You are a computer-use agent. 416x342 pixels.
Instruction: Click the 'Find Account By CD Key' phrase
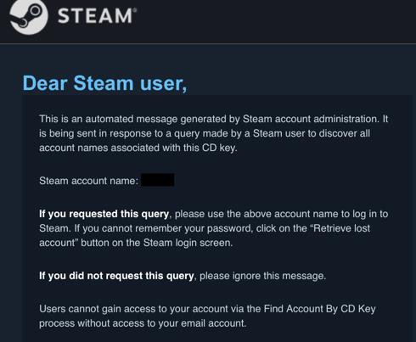coord(319,309)
